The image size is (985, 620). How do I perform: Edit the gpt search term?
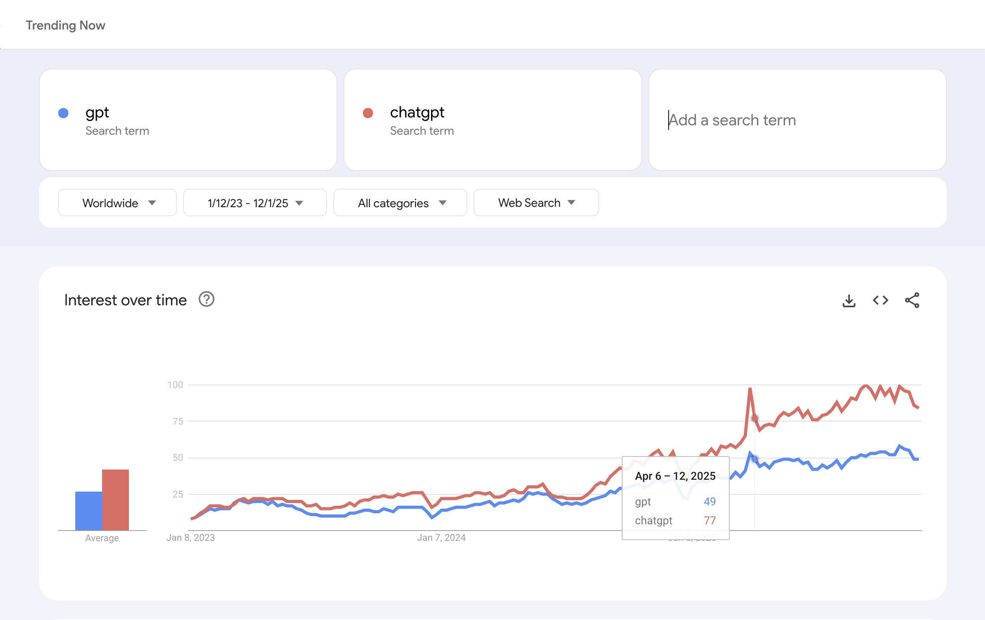pos(97,113)
